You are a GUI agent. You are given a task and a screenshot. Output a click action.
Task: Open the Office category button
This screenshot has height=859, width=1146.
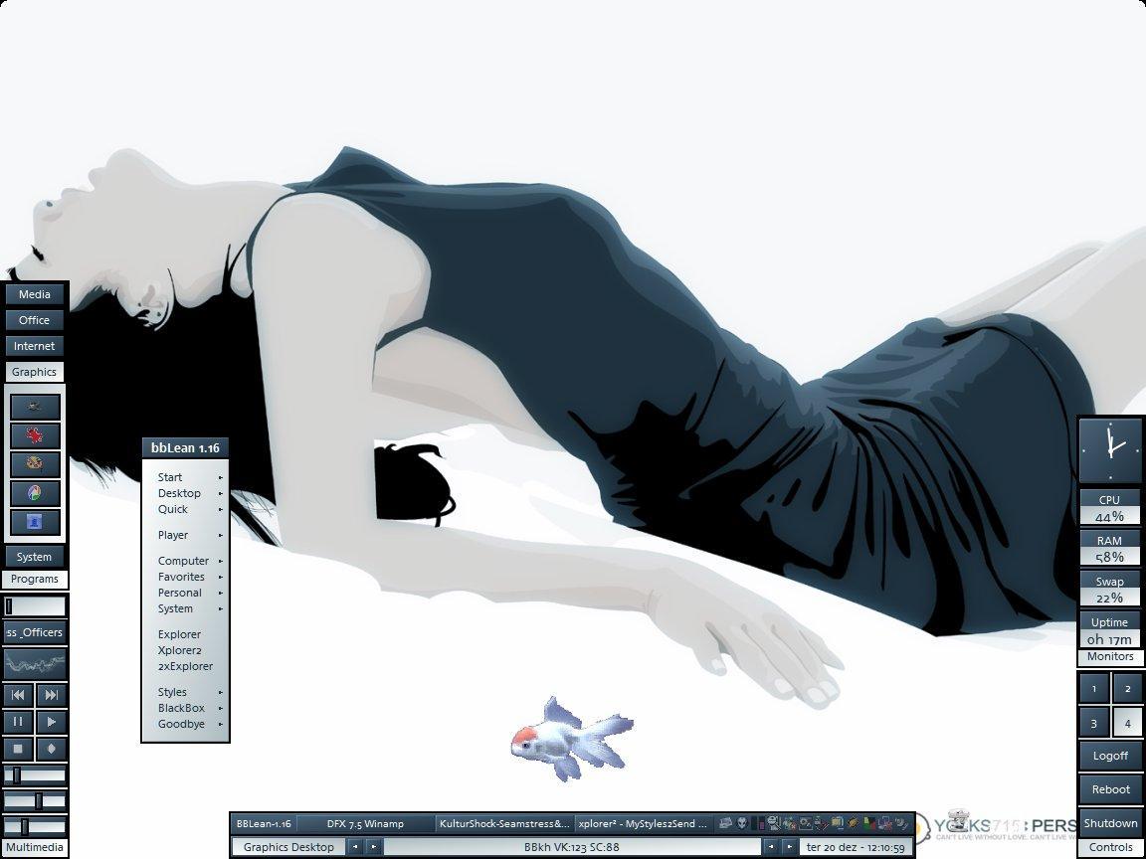click(35, 320)
